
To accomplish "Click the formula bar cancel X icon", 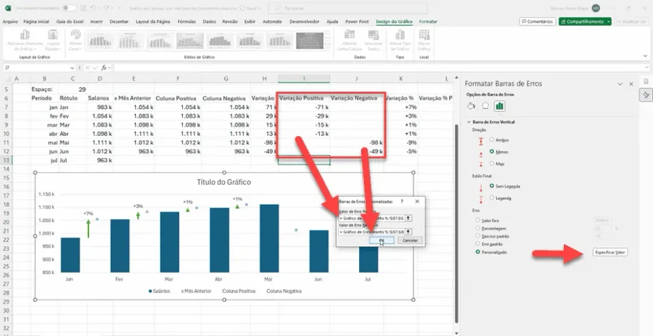I will pos(87,67).
